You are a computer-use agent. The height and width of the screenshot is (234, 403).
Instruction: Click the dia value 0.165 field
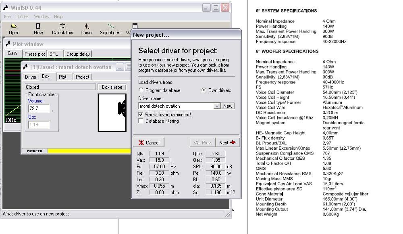[216, 186]
